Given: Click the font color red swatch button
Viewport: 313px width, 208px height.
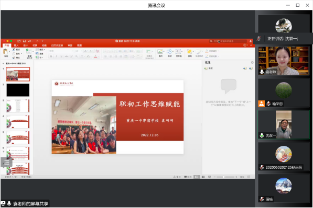Looking at the screenshot, I should click(x=95, y=56).
